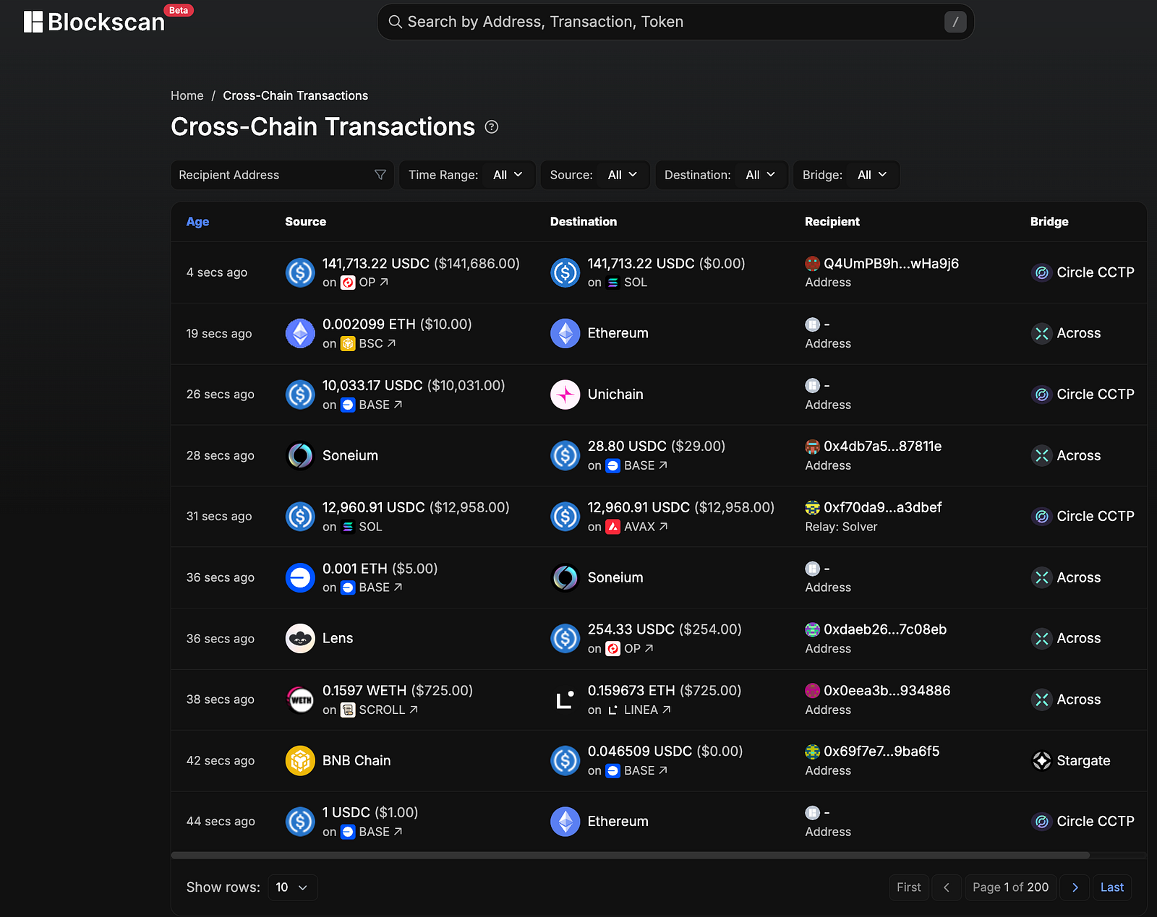Image resolution: width=1157 pixels, height=917 pixels.
Task: Click the BNB Chain icon
Action: (300, 761)
